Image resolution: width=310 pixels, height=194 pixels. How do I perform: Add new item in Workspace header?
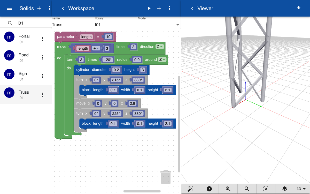pos(159,8)
